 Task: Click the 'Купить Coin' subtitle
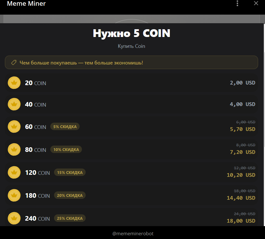[x=131, y=46]
